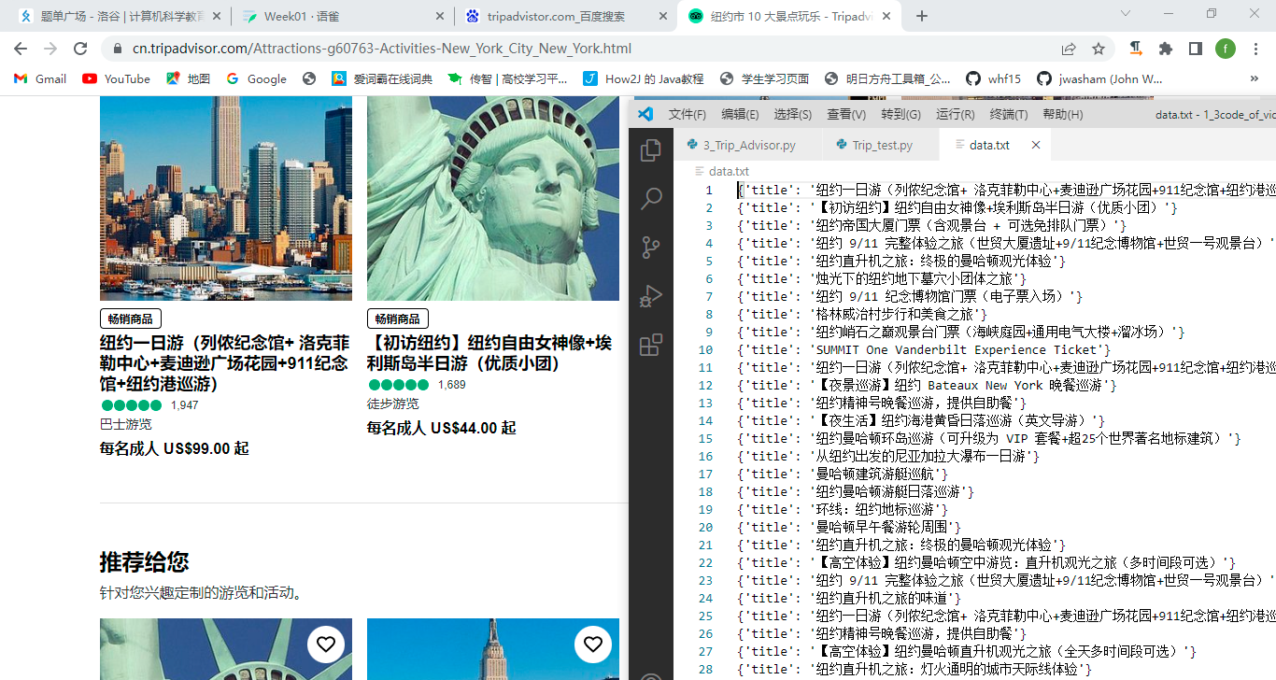Open the YouTube bookmark
Screen dimensions: 1276x680
coord(117,79)
